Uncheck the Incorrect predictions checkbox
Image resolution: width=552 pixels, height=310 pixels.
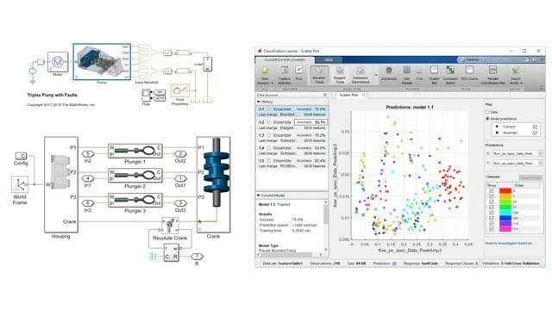(535, 133)
